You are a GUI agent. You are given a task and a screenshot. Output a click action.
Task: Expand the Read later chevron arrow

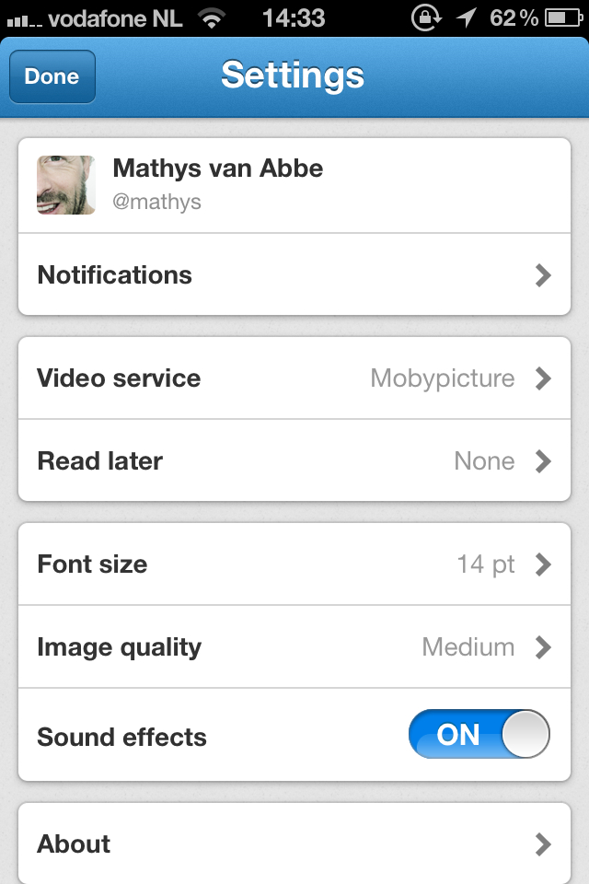[x=543, y=460]
